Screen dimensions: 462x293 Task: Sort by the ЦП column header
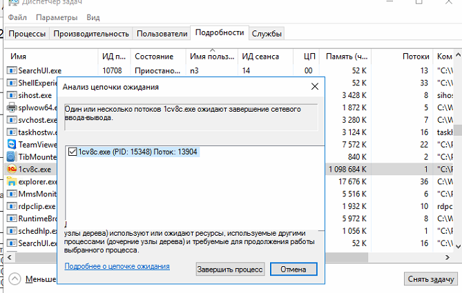306,57
